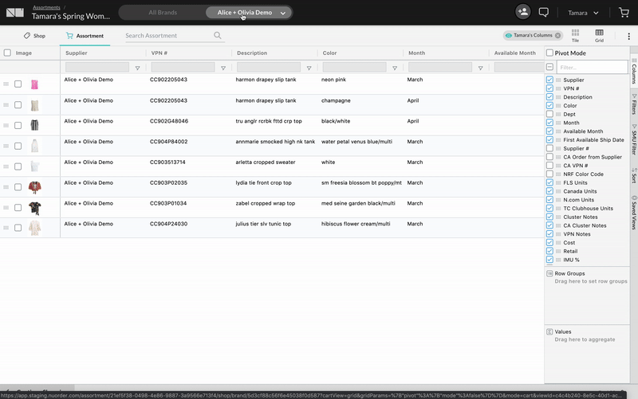Click the 'First Available Ship Date' column item

(593, 140)
